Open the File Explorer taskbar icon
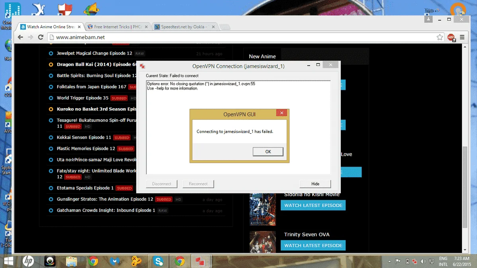 click(x=72, y=261)
